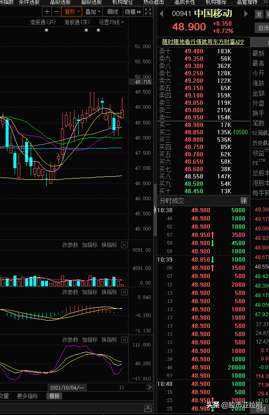Close the MACD indicator panel
The image size is (269, 415).
[x=124, y=292]
